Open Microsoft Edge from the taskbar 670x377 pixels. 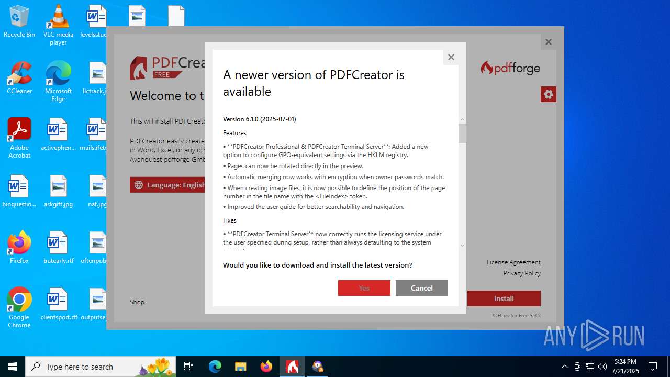(215, 367)
